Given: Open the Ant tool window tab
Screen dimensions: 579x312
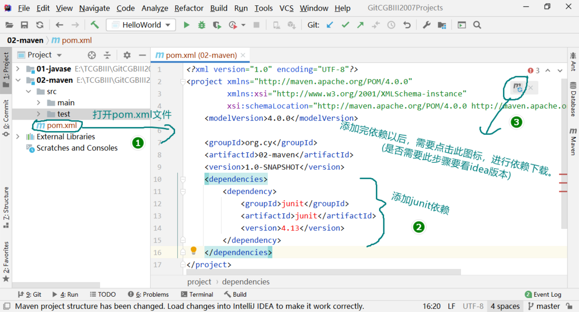Looking at the screenshot, I should click(x=573, y=61).
